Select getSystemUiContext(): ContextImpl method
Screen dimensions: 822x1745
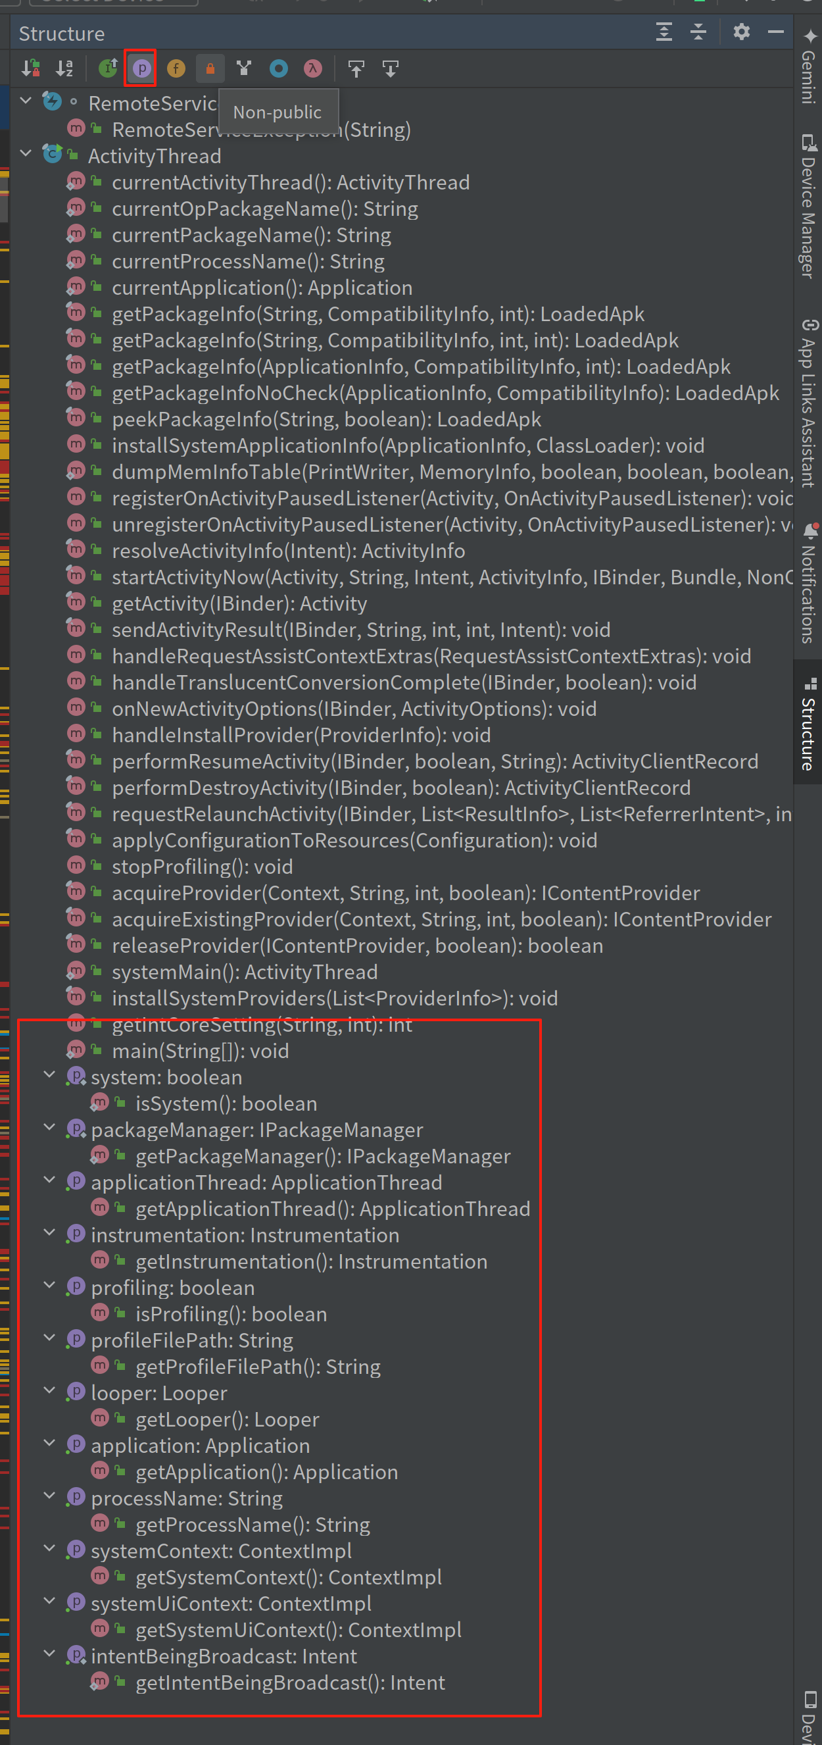click(x=299, y=1630)
